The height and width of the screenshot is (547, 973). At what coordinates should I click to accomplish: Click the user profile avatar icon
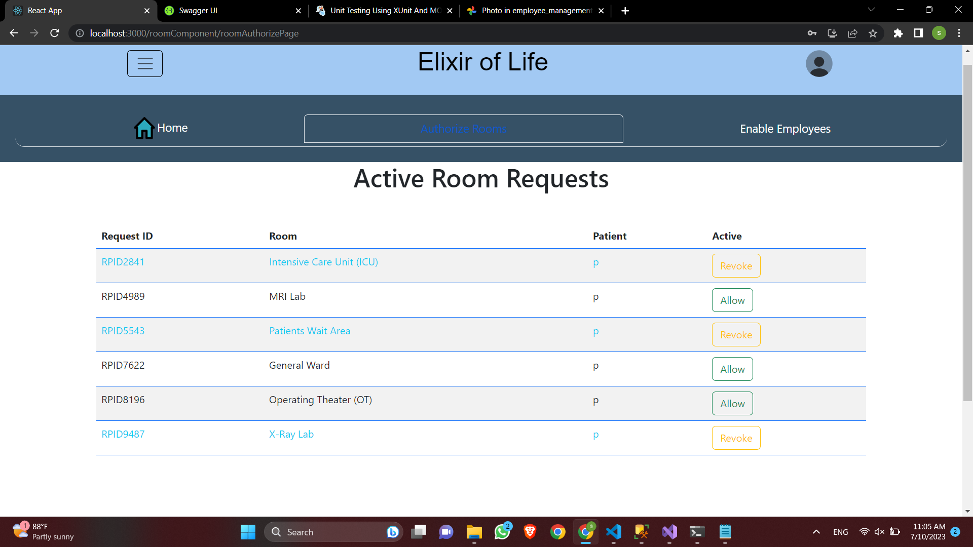818,63
